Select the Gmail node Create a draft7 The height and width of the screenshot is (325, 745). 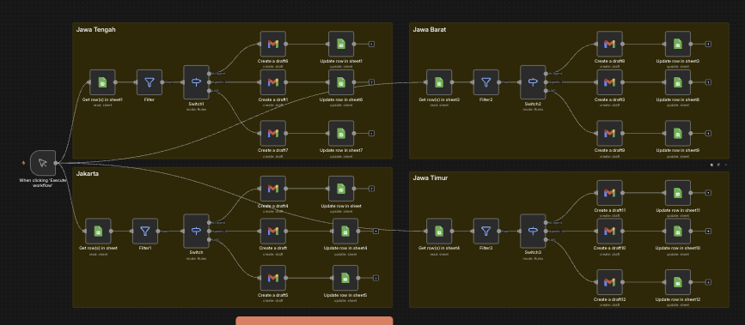pos(272,133)
